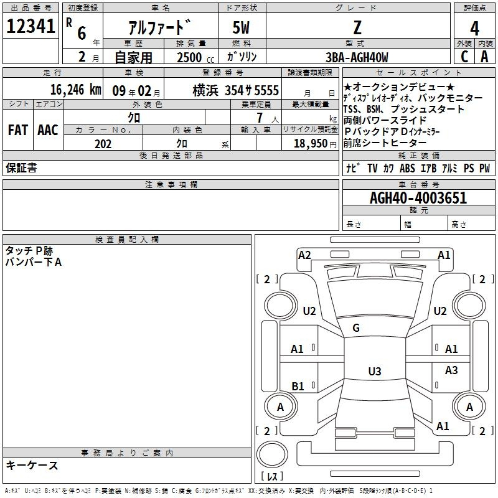Click the interior grade A
498x498 pixels.
(484, 57)
